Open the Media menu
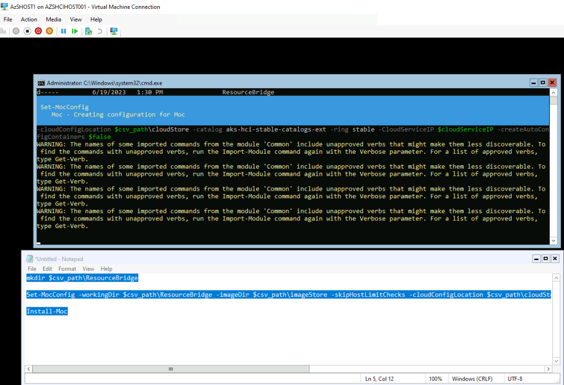Screen dimensions: 564x385 (53, 19)
